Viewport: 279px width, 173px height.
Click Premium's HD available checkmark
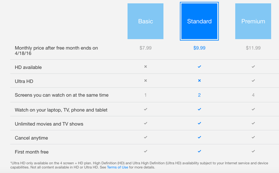tap(253, 66)
